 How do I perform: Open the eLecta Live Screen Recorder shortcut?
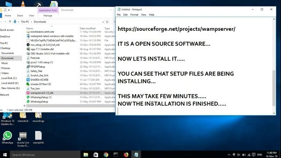click(23, 139)
